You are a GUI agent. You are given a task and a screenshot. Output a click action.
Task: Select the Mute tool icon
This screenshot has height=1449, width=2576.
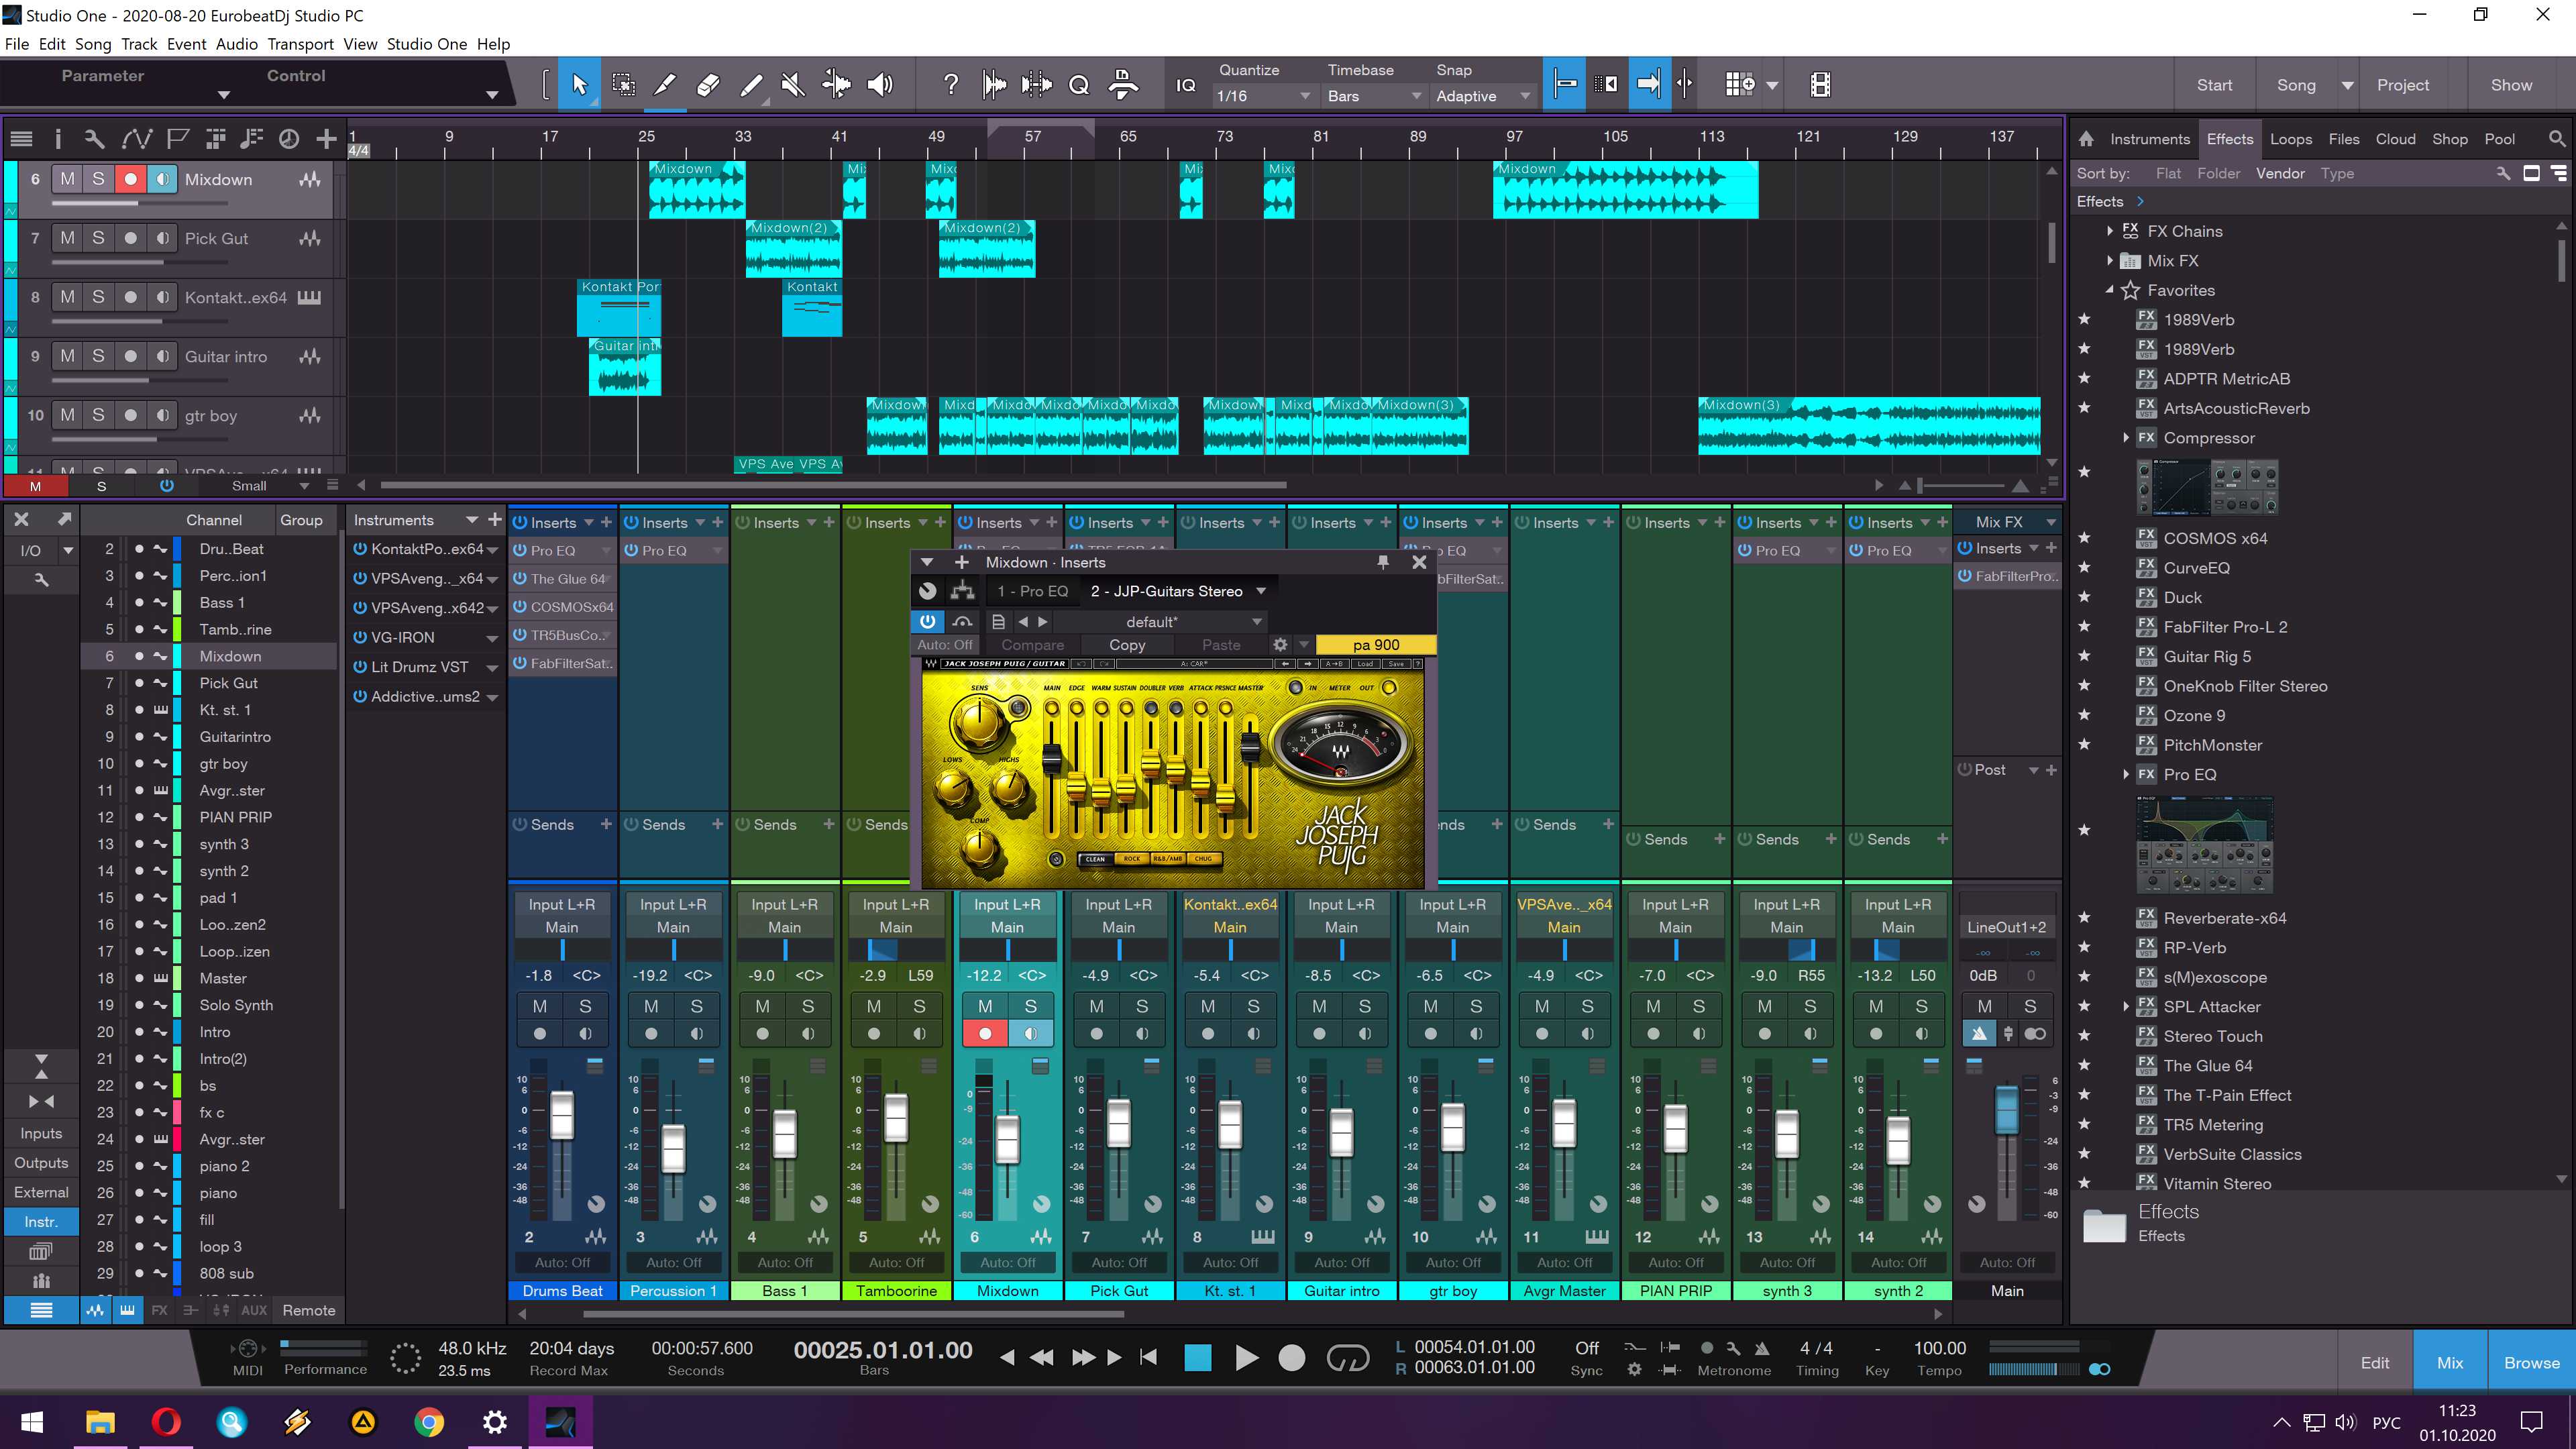coord(793,85)
